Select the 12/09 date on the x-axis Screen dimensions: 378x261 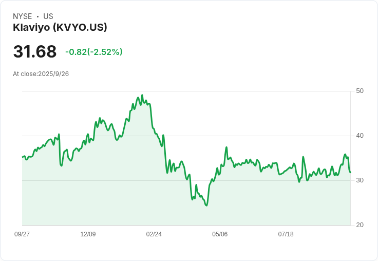point(88,234)
